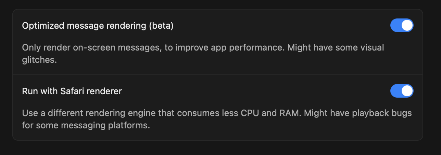441x155 pixels.
Task: Click blue track of Optimized rendering switch
Action: [395, 26]
